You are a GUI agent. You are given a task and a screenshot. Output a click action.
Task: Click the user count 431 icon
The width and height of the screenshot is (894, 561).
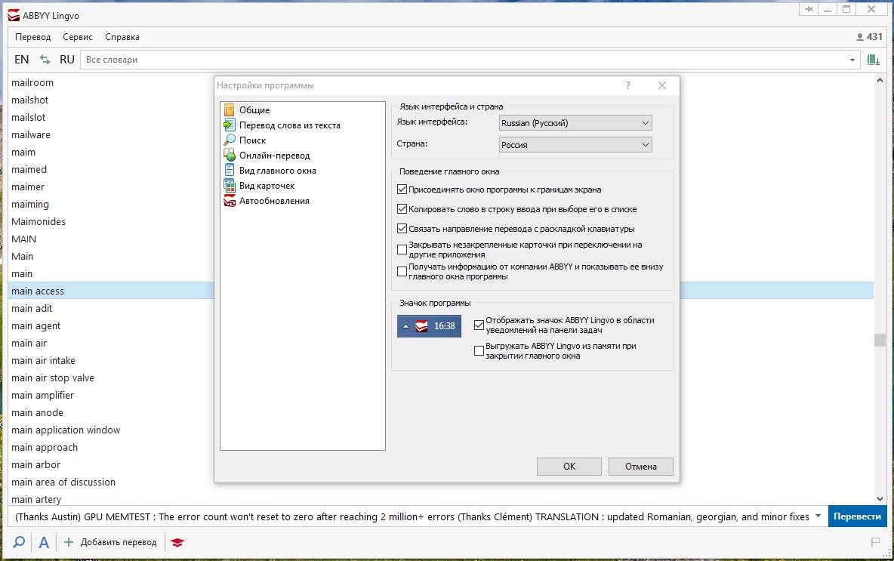pyautogui.click(x=869, y=37)
